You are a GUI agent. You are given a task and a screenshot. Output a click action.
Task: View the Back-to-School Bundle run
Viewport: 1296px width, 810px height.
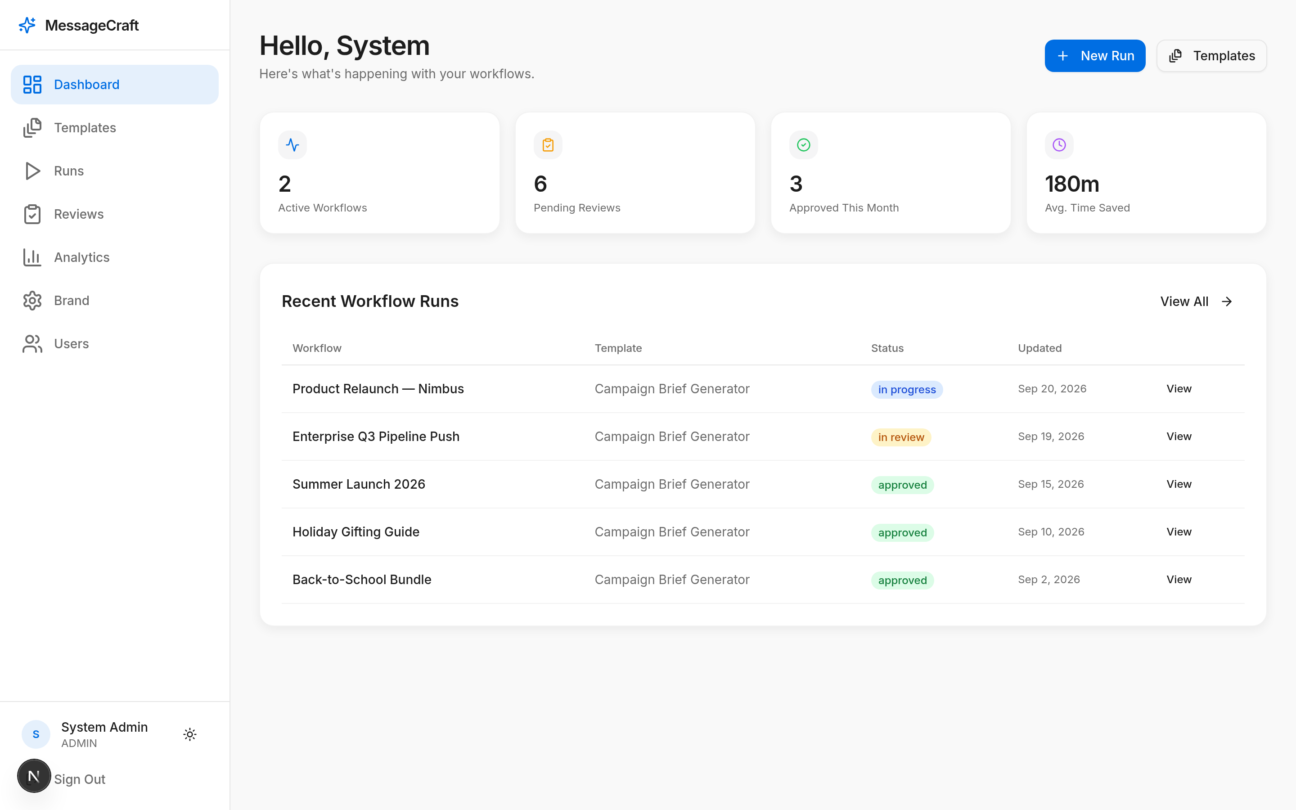click(x=1179, y=580)
